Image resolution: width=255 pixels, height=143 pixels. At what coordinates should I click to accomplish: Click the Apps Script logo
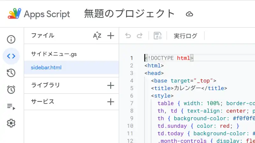pos(14,13)
